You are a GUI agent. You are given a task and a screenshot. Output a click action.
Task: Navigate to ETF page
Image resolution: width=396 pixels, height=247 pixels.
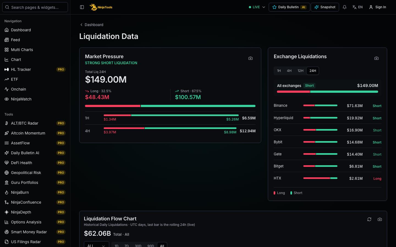35,79
